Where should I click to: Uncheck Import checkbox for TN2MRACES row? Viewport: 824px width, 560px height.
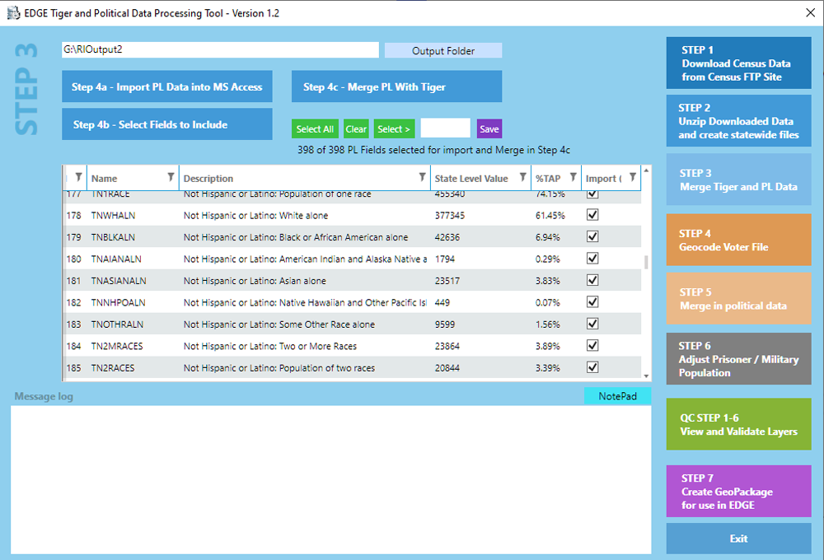(592, 346)
